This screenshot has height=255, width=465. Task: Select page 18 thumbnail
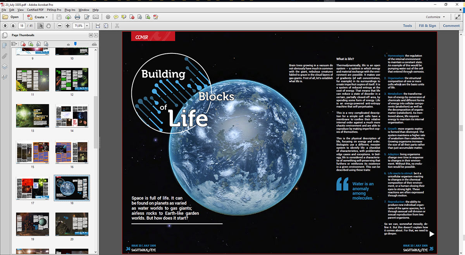click(x=72, y=188)
